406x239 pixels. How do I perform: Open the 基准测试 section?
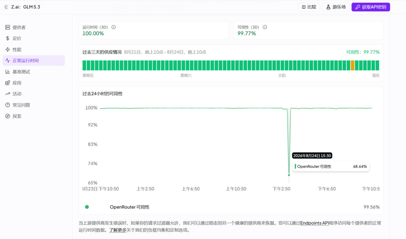(34, 72)
